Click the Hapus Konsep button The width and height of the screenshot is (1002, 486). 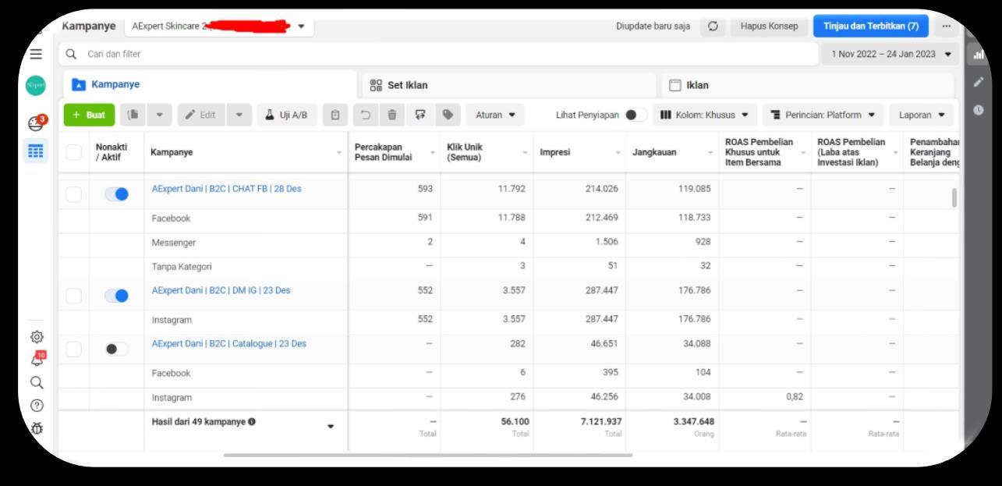click(769, 26)
